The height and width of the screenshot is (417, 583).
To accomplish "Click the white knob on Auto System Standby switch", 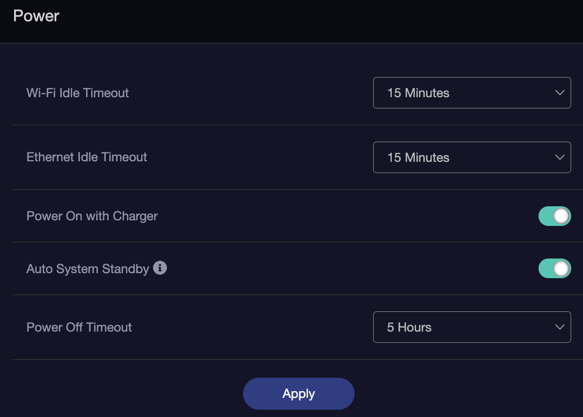I will click(x=562, y=269).
